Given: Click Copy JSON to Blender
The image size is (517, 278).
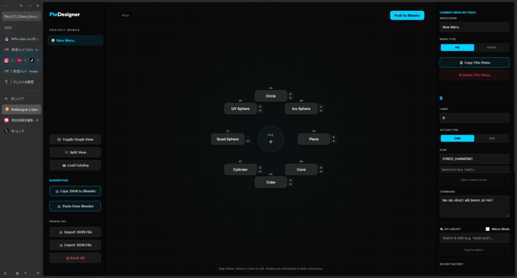Looking at the screenshot, I should click(75, 191).
